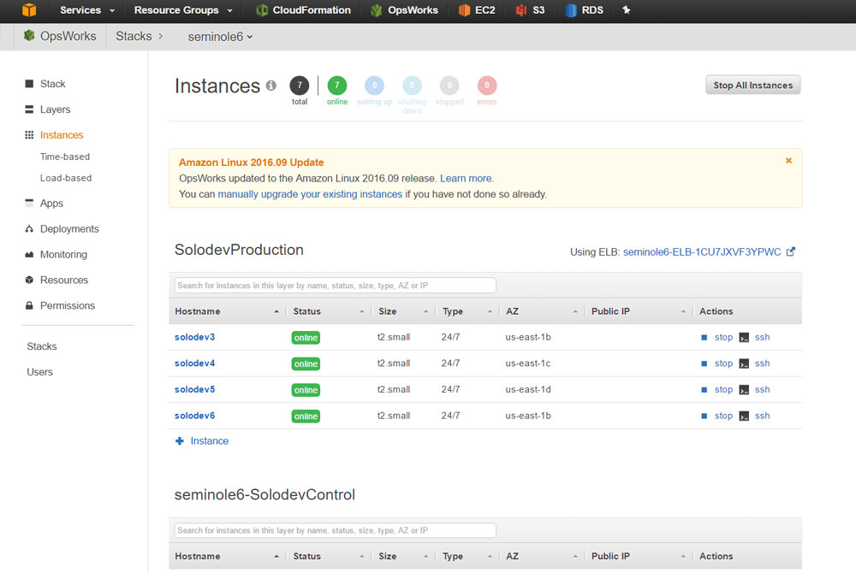This screenshot has height=573, width=856.
Task: Click the info icon beside Instances heading
Action: tap(270, 86)
